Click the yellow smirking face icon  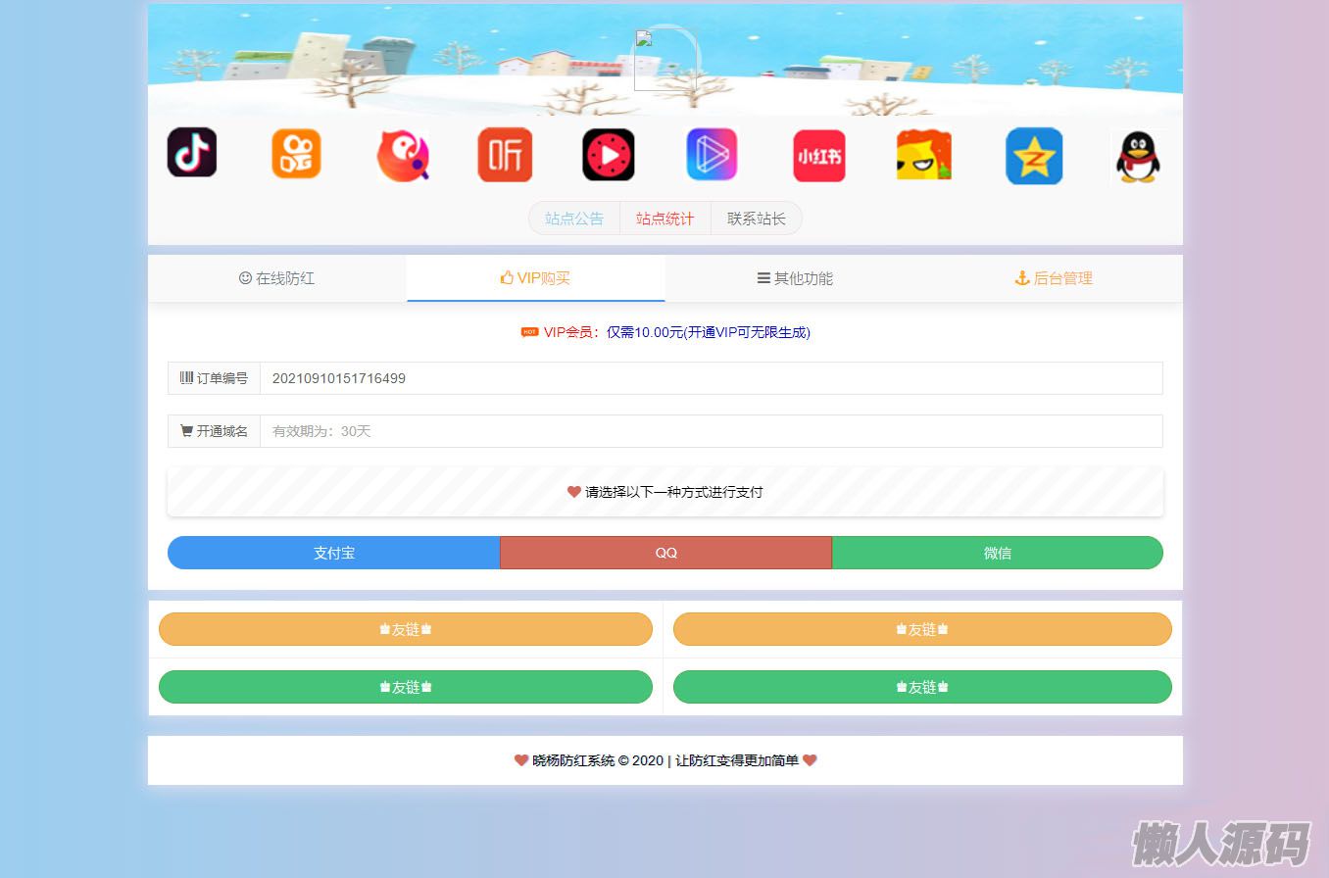(924, 155)
